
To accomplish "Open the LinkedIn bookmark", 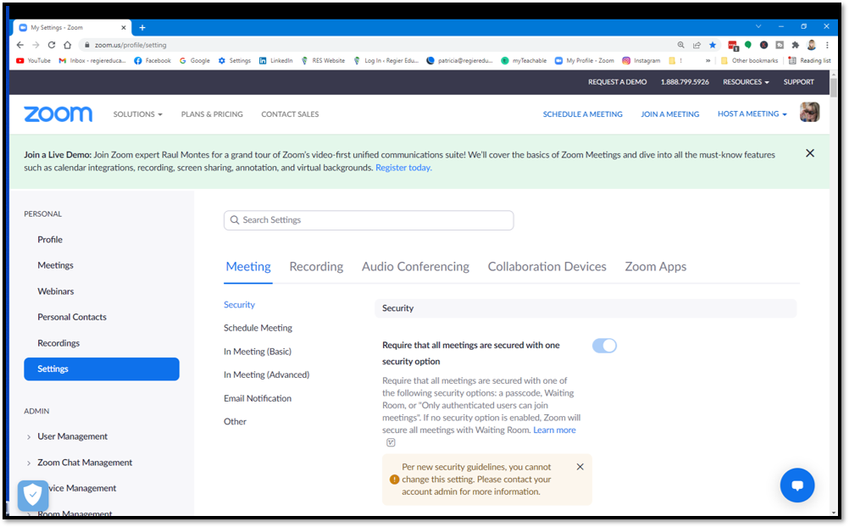I will pos(275,61).
